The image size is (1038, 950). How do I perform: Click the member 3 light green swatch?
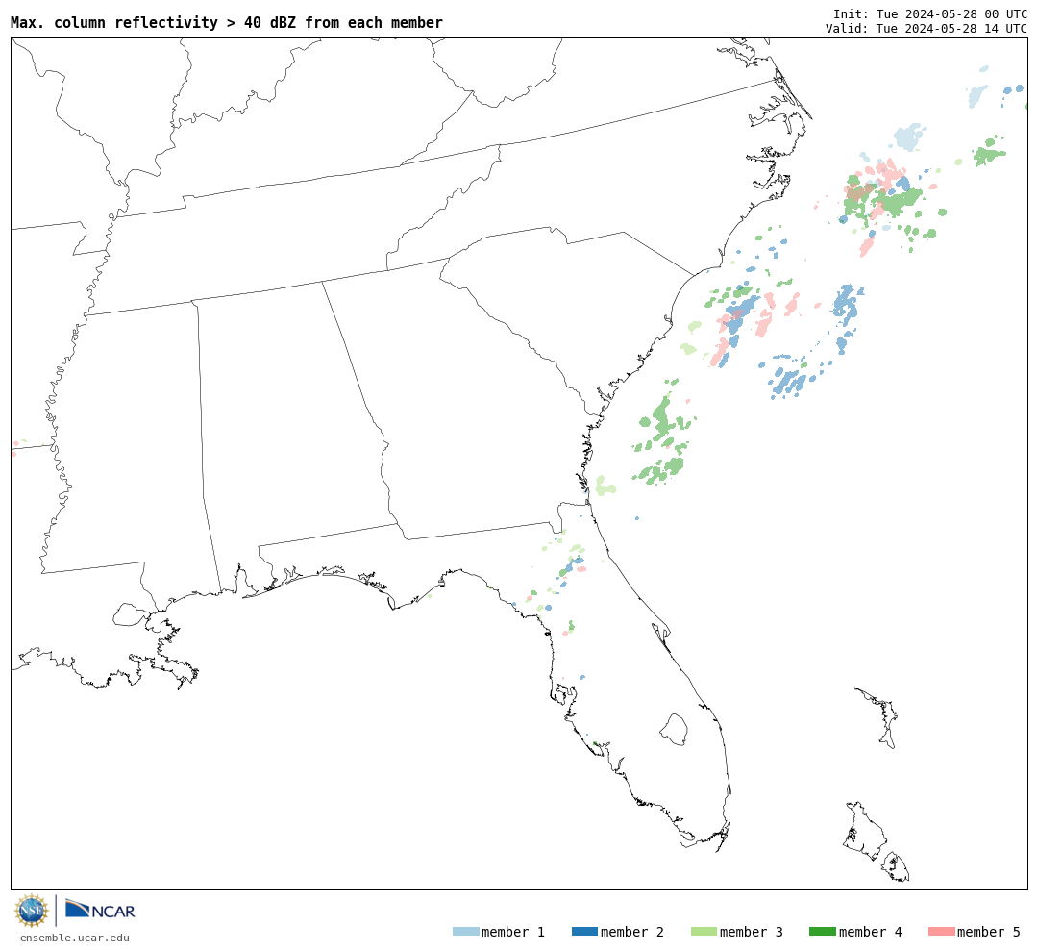pyautogui.click(x=704, y=932)
